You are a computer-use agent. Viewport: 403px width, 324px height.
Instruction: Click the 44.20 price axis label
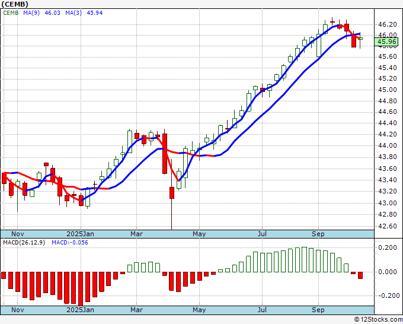coord(388,134)
